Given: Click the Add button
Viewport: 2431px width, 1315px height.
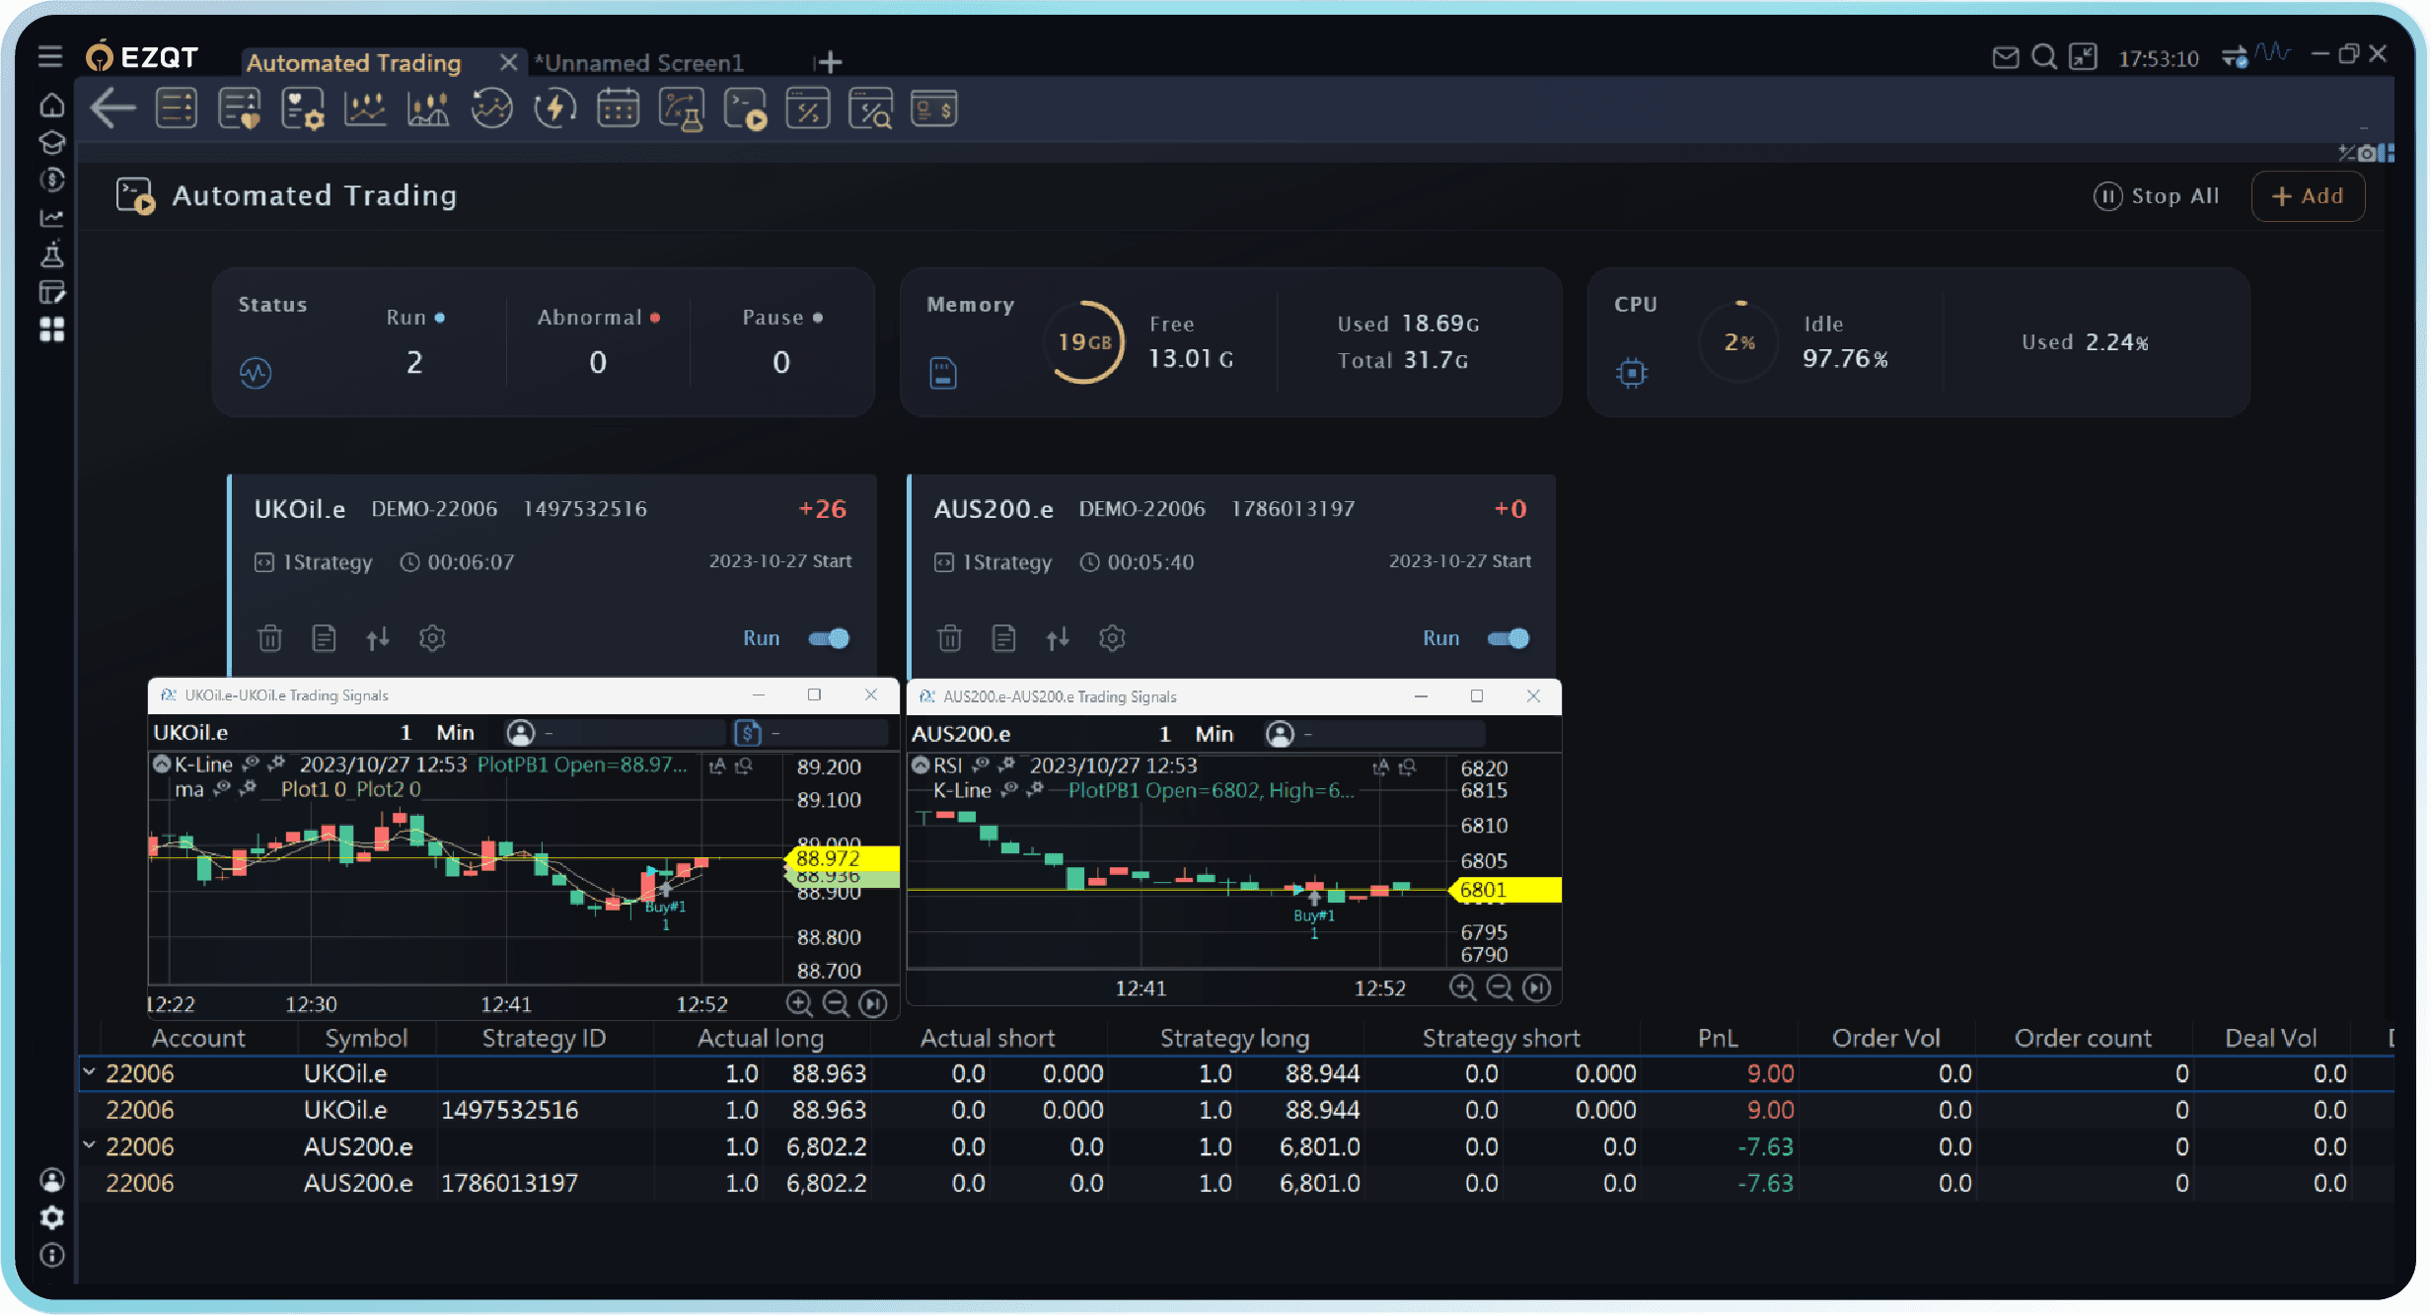Looking at the screenshot, I should 2307,196.
